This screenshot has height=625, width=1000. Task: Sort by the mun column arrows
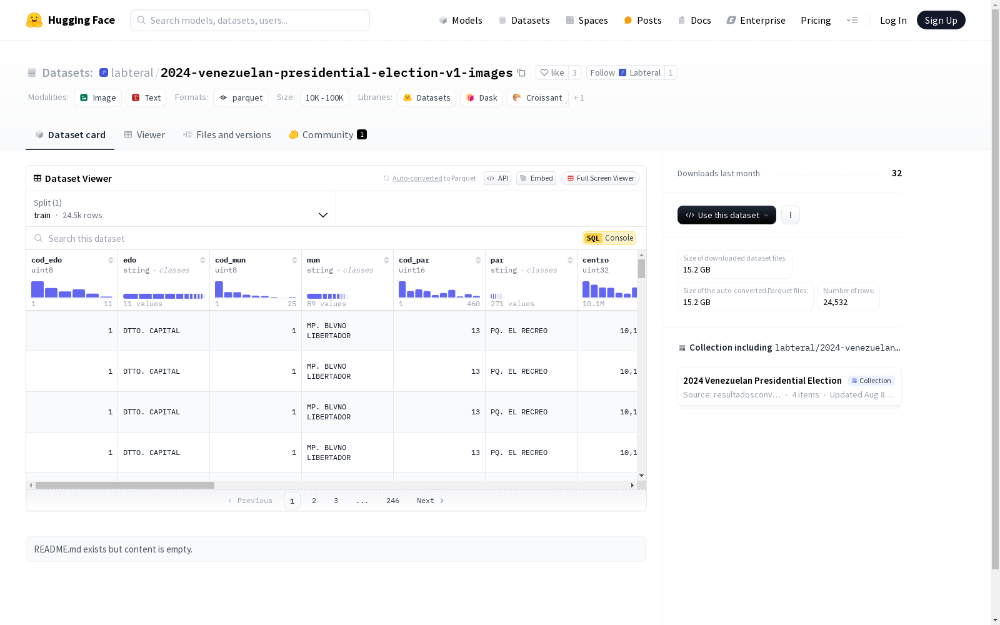tap(386, 260)
